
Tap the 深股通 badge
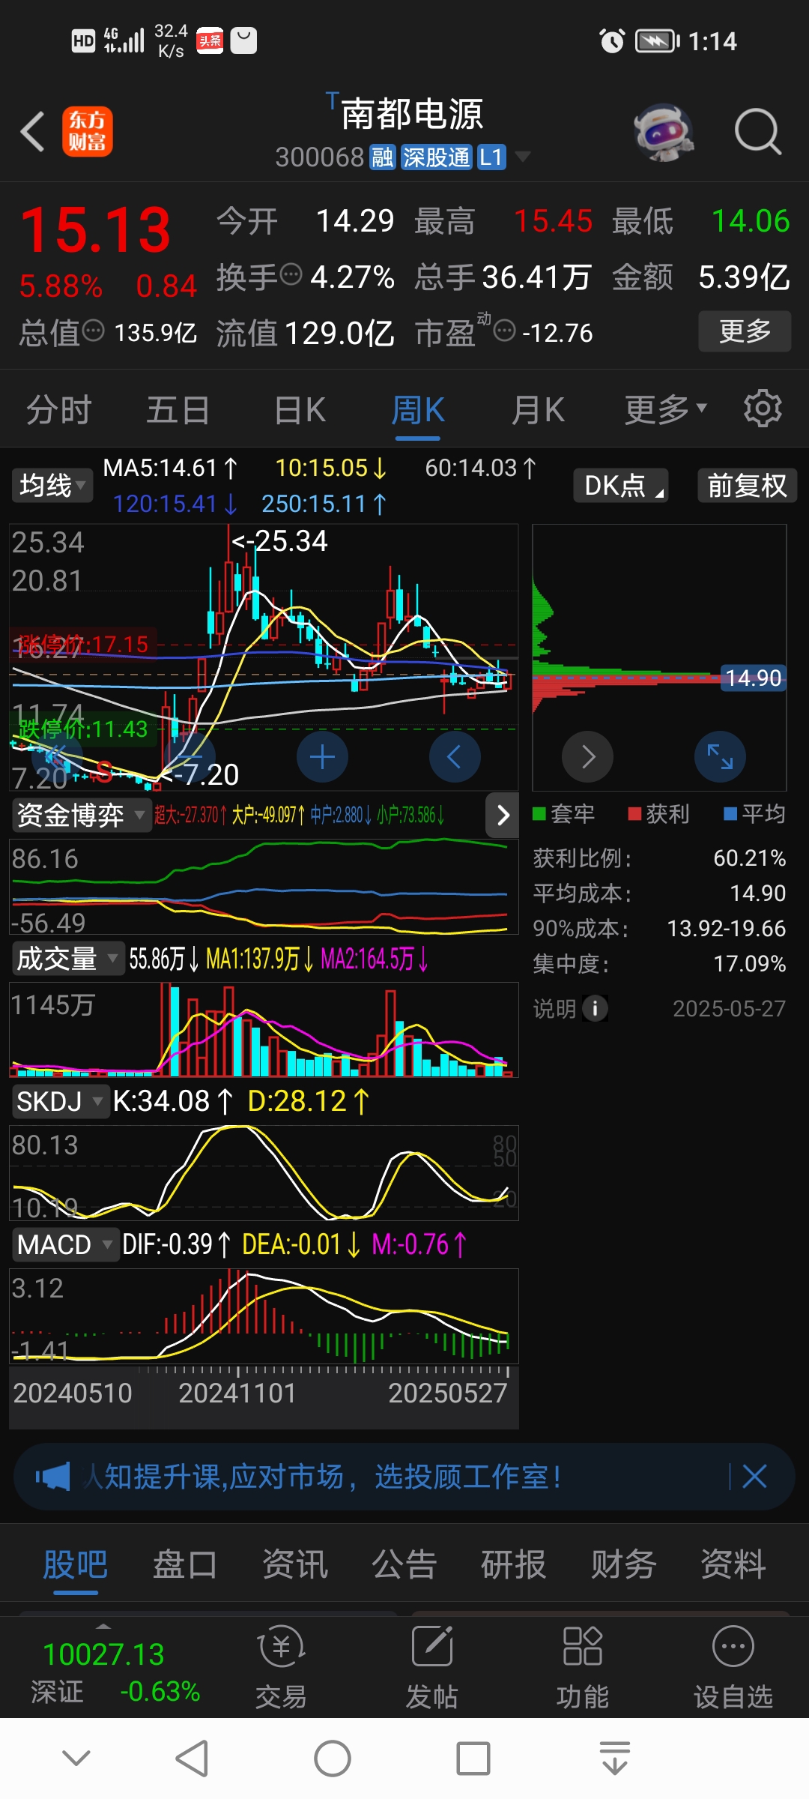(x=436, y=157)
